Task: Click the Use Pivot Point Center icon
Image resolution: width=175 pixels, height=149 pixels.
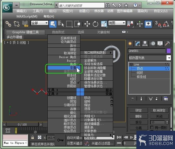Action: pyautogui.click(x=130, y=24)
